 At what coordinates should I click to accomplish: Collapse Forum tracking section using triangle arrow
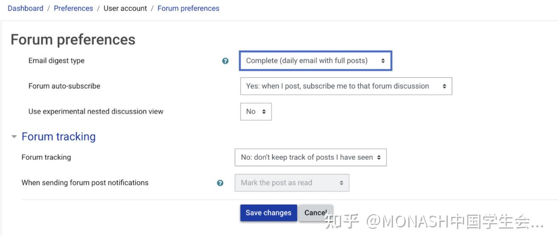click(x=14, y=137)
